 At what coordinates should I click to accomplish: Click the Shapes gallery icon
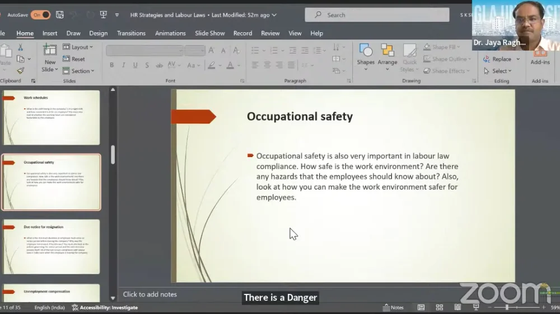[366, 55]
